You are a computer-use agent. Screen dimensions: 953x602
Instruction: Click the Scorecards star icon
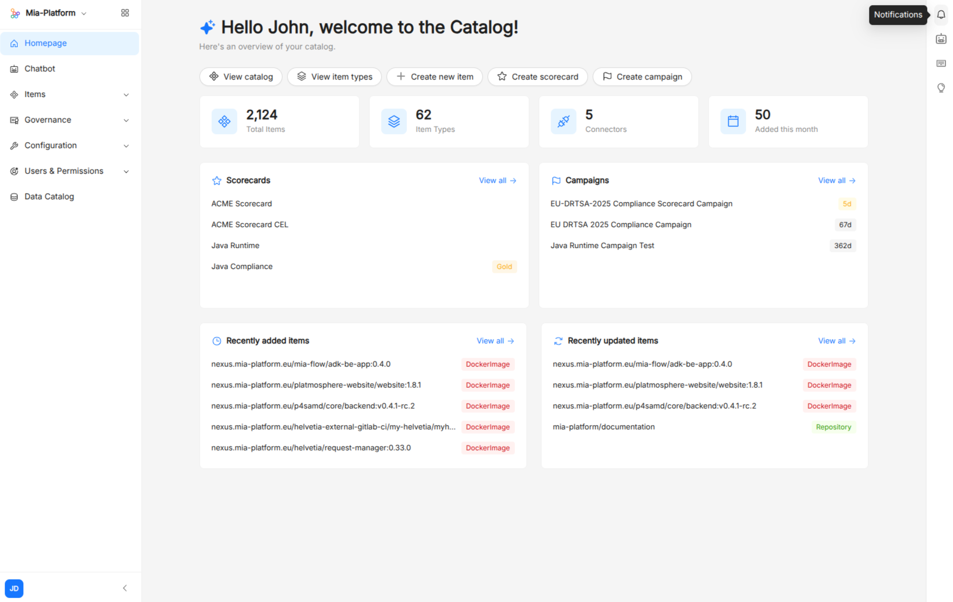tap(217, 181)
